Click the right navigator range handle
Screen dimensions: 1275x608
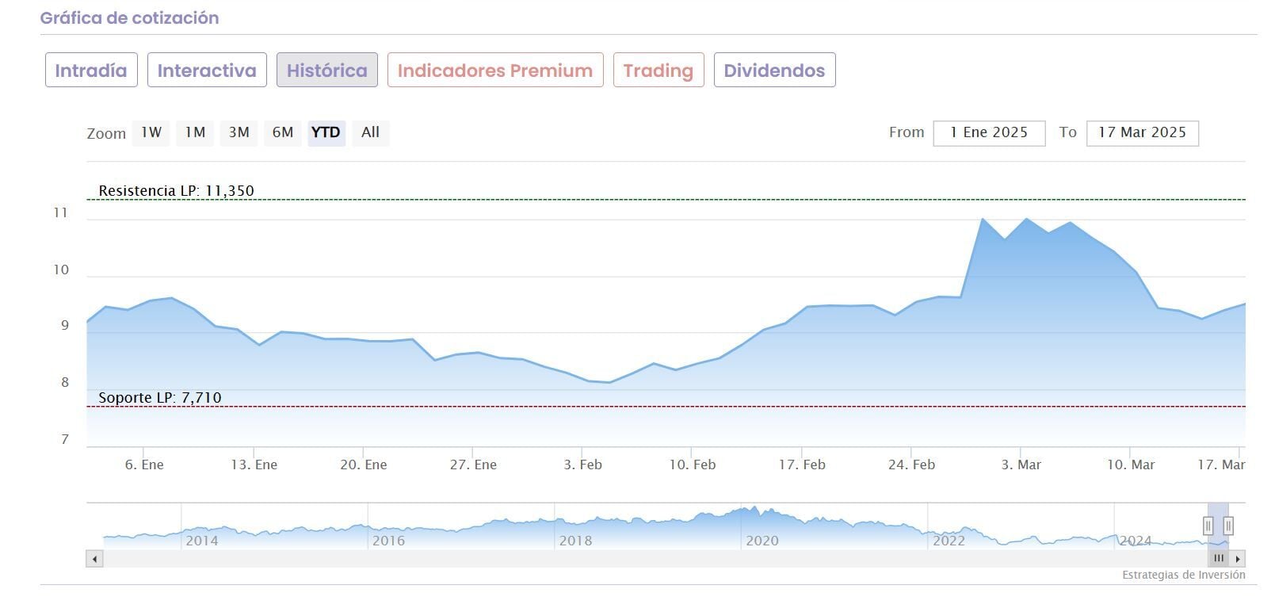1228,526
